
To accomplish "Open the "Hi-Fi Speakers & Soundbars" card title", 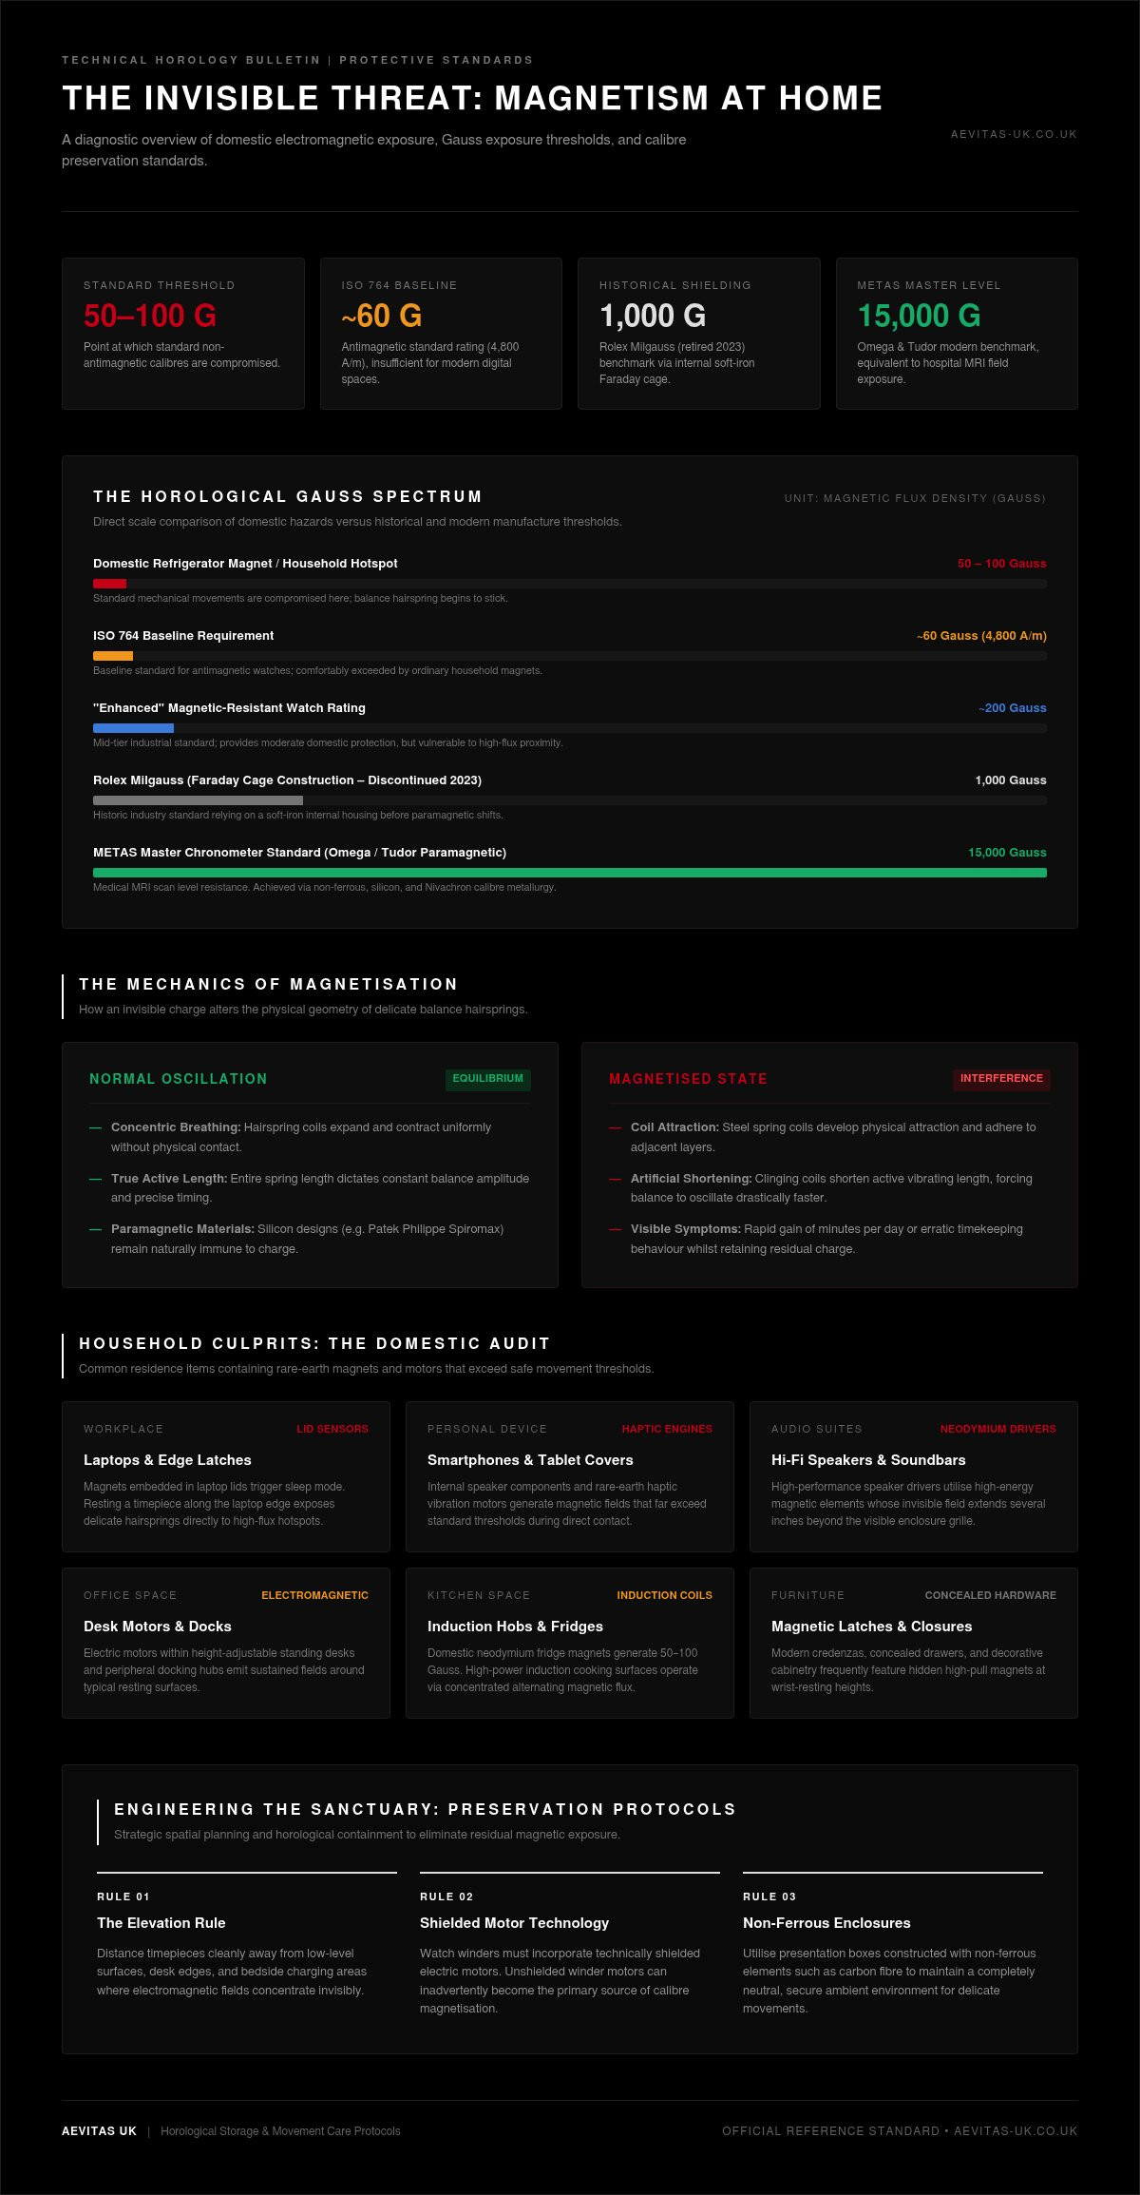I will point(868,1460).
